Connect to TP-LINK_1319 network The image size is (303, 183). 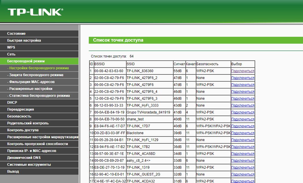click(243, 167)
